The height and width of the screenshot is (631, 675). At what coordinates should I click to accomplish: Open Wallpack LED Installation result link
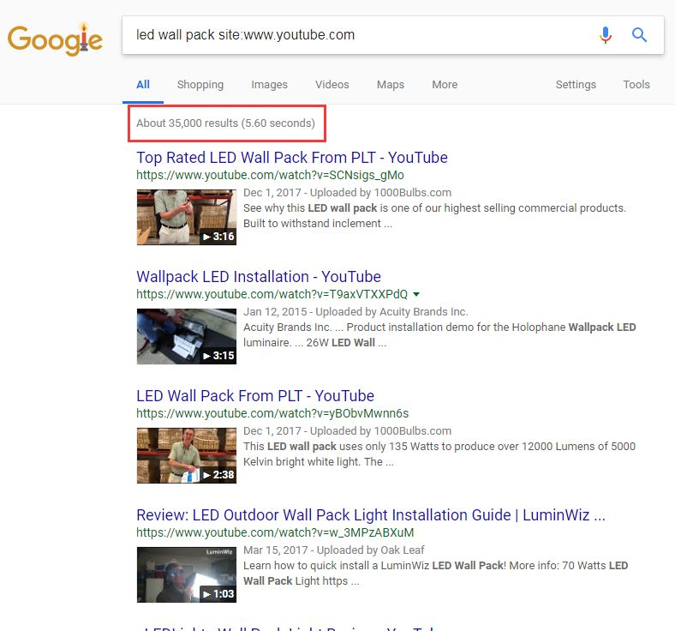[x=258, y=277]
